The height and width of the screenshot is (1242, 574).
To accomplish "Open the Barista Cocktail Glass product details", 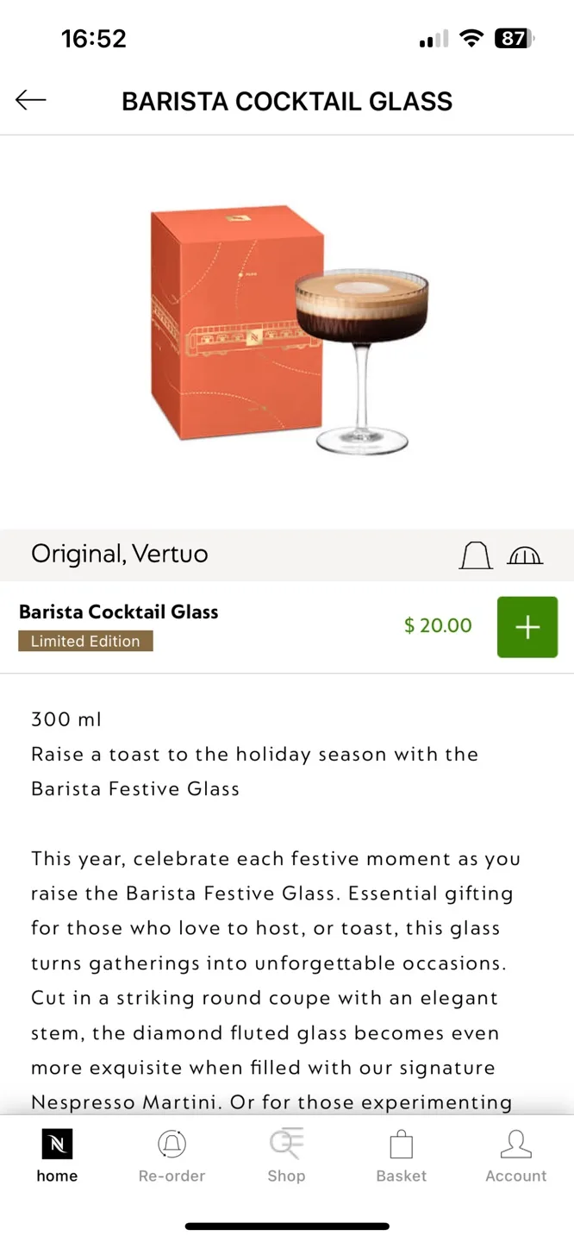I will [x=119, y=612].
